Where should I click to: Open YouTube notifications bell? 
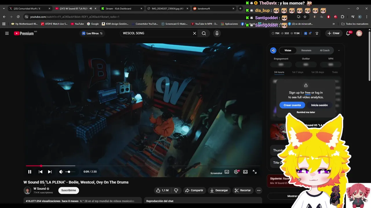[x=348, y=33]
